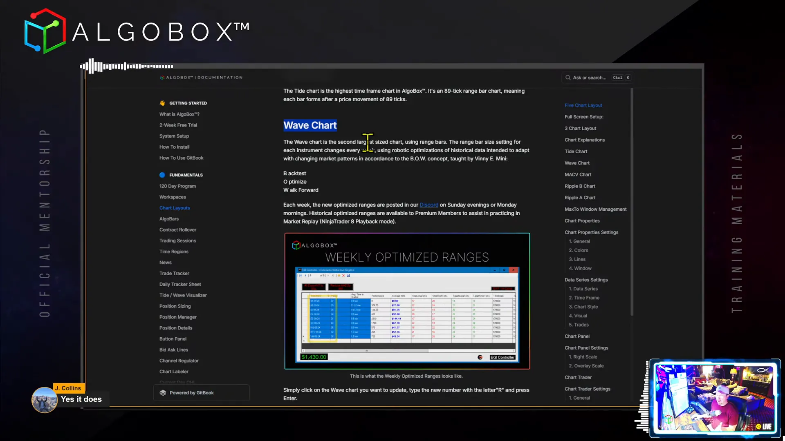Open Daily Tracker Sheet
Screen dimensions: 785x441
(180, 285)
